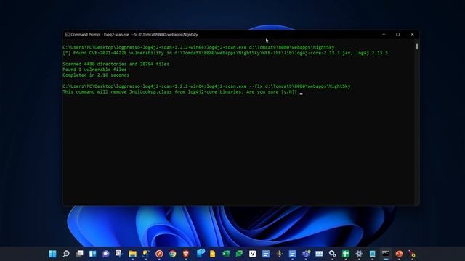Viewport: 465px width, 261px height.
Task: Maximize the Command Prompt window
Action: coord(398,34)
